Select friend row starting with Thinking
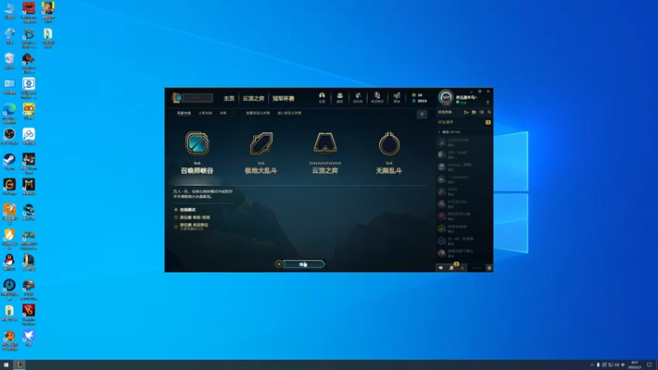Viewport: 658px width, 370px height. click(x=465, y=167)
